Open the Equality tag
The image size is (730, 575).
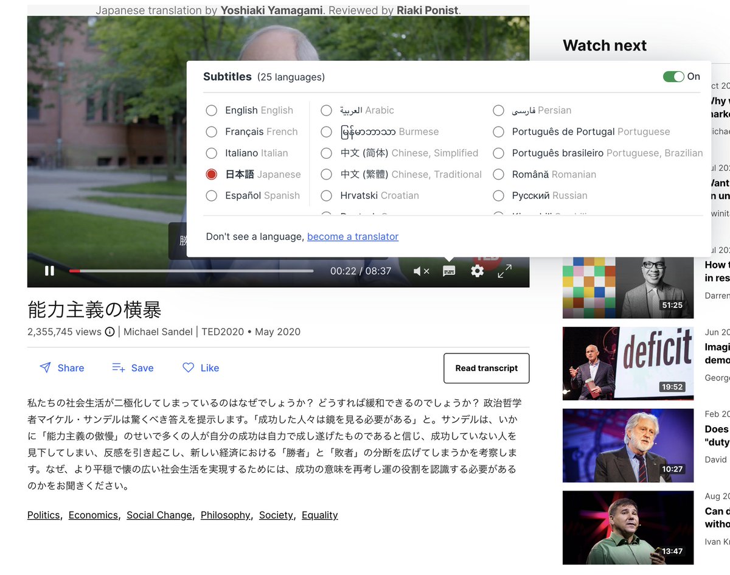point(320,515)
